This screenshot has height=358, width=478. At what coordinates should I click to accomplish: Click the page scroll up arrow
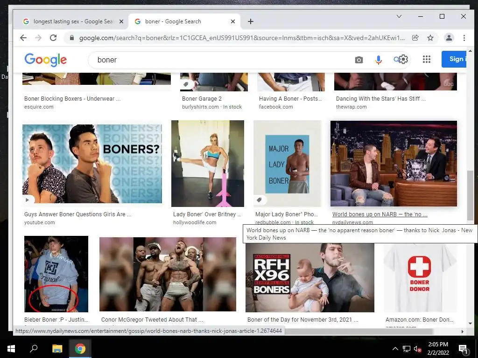(471, 51)
